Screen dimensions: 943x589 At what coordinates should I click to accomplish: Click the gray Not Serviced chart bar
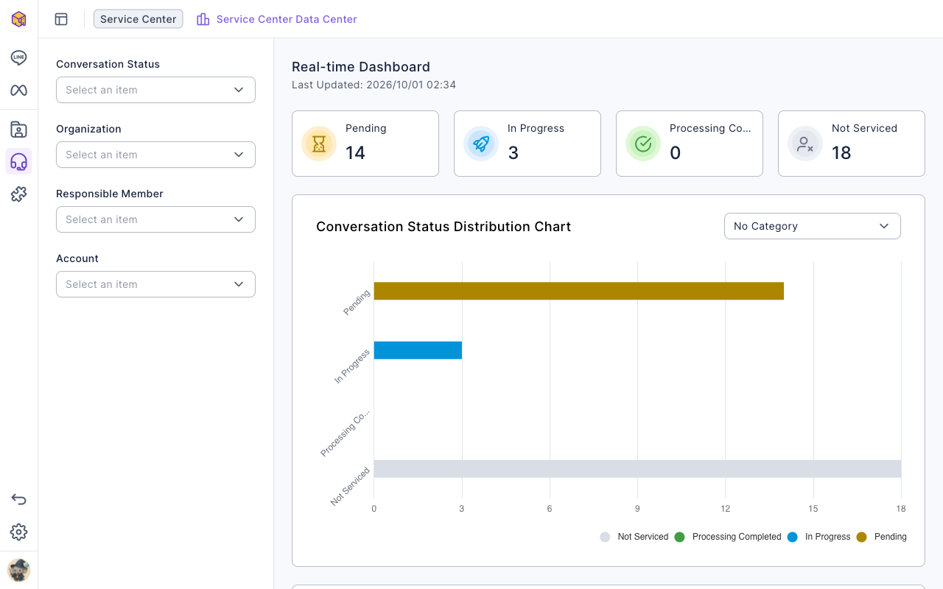click(x=637, y=469)
